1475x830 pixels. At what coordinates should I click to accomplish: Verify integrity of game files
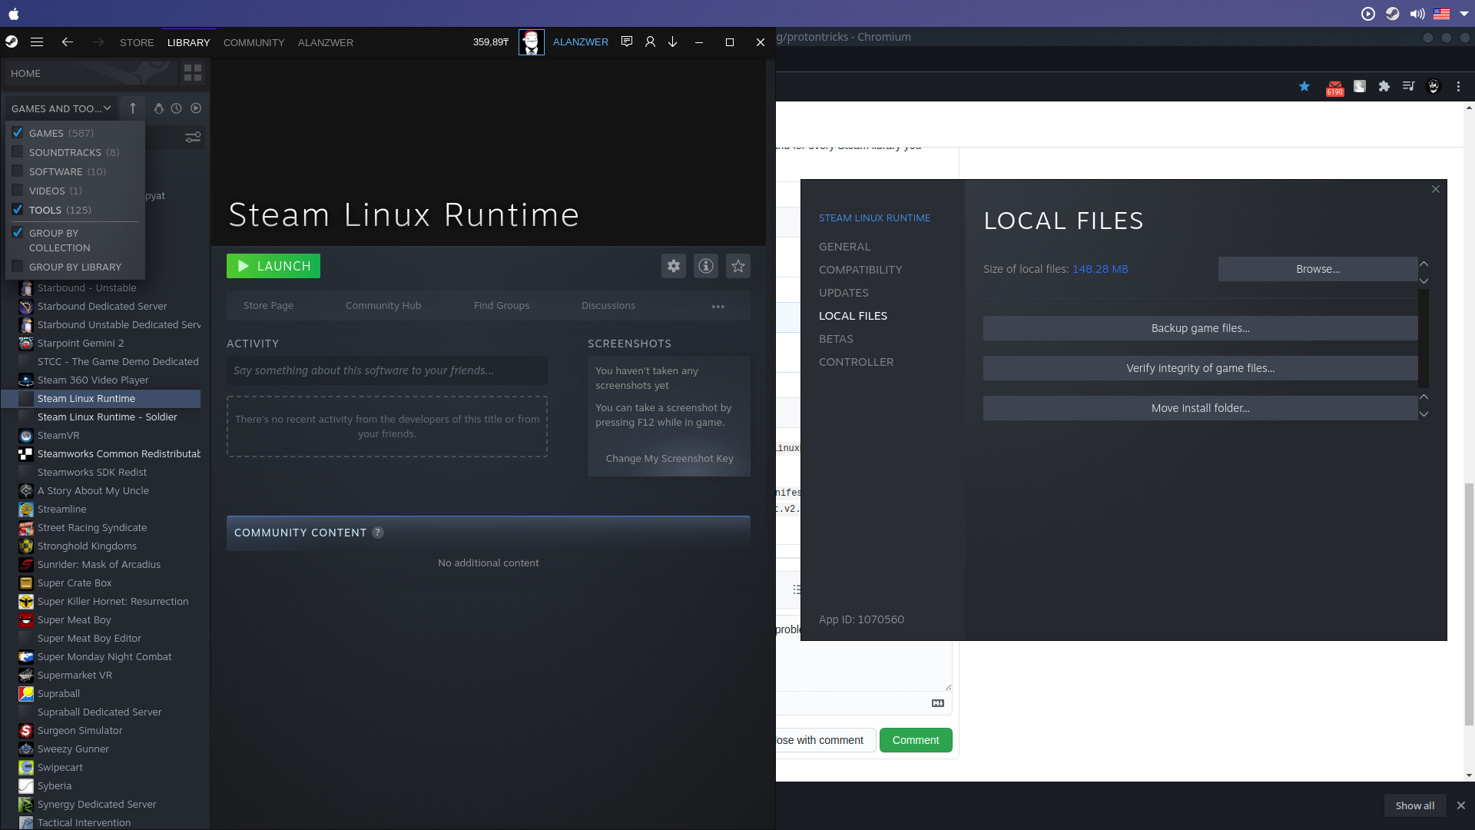coord(1199,368)
